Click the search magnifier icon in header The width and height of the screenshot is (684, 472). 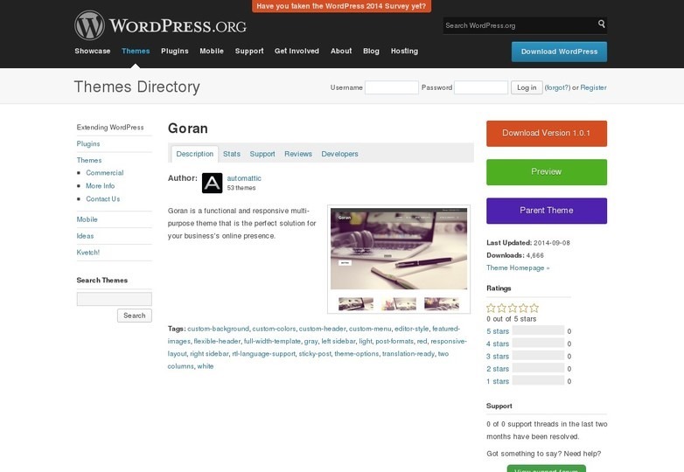(x=601, y=24)
